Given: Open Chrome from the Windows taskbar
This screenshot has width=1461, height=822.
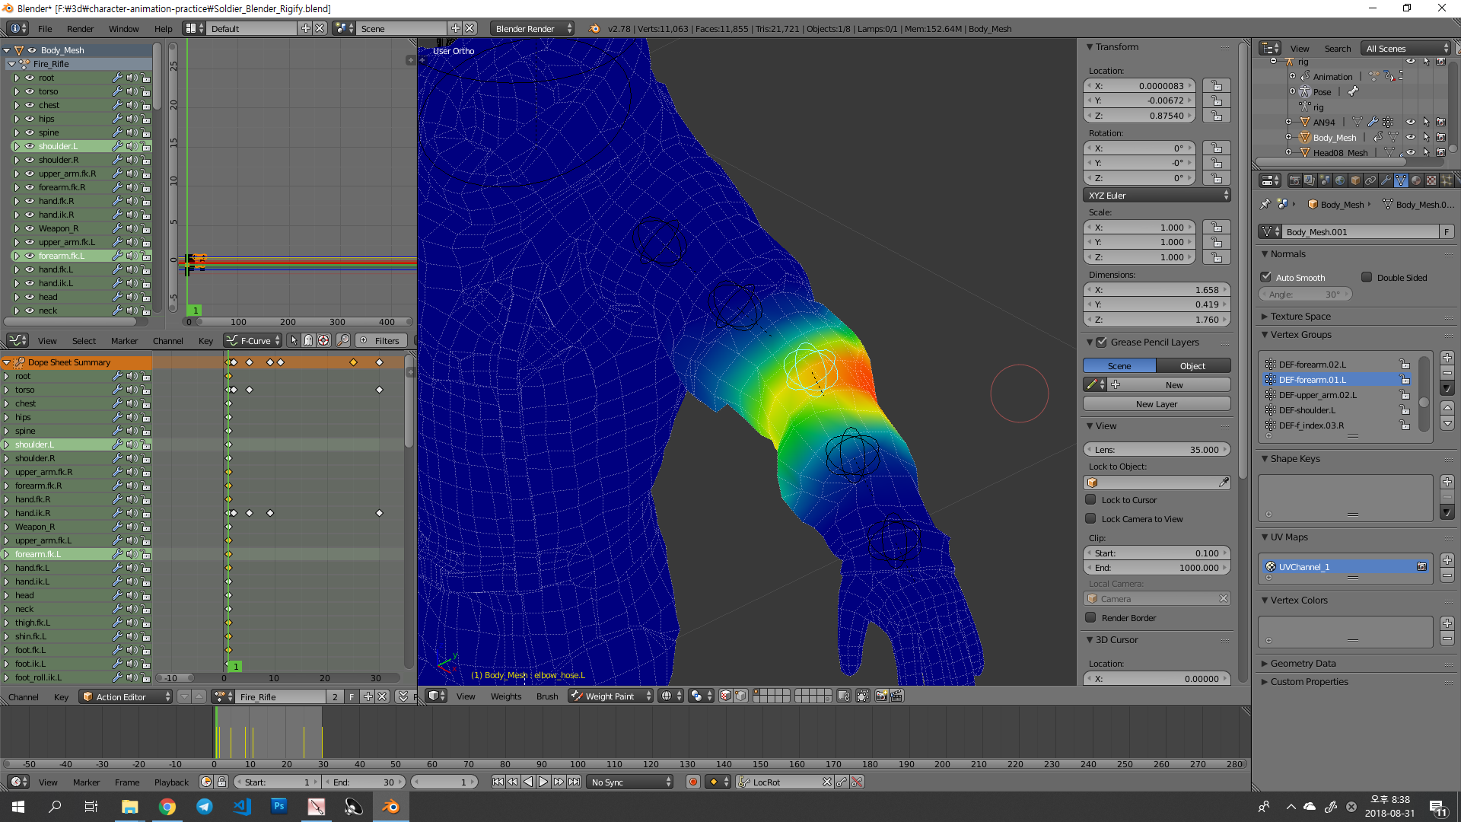Looking at the screenshot, I should [x=167, y=807].
